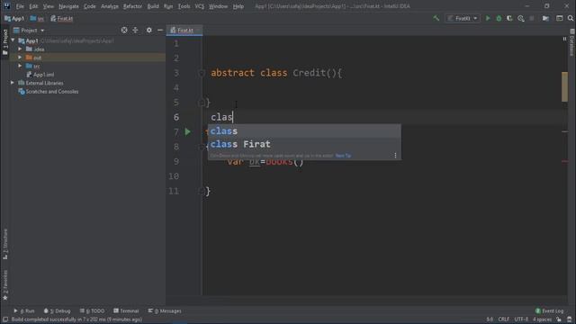This screenshot has width=576, height=324.
Task: Open the Project tool window sidebar button
Action: (x=4, y=42)
